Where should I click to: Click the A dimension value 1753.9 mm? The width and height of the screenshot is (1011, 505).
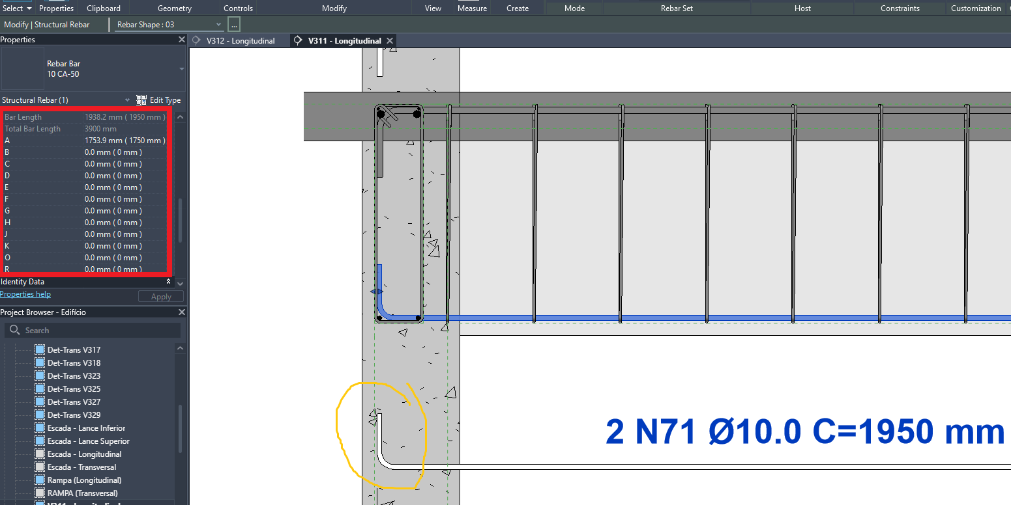(125, 141)
